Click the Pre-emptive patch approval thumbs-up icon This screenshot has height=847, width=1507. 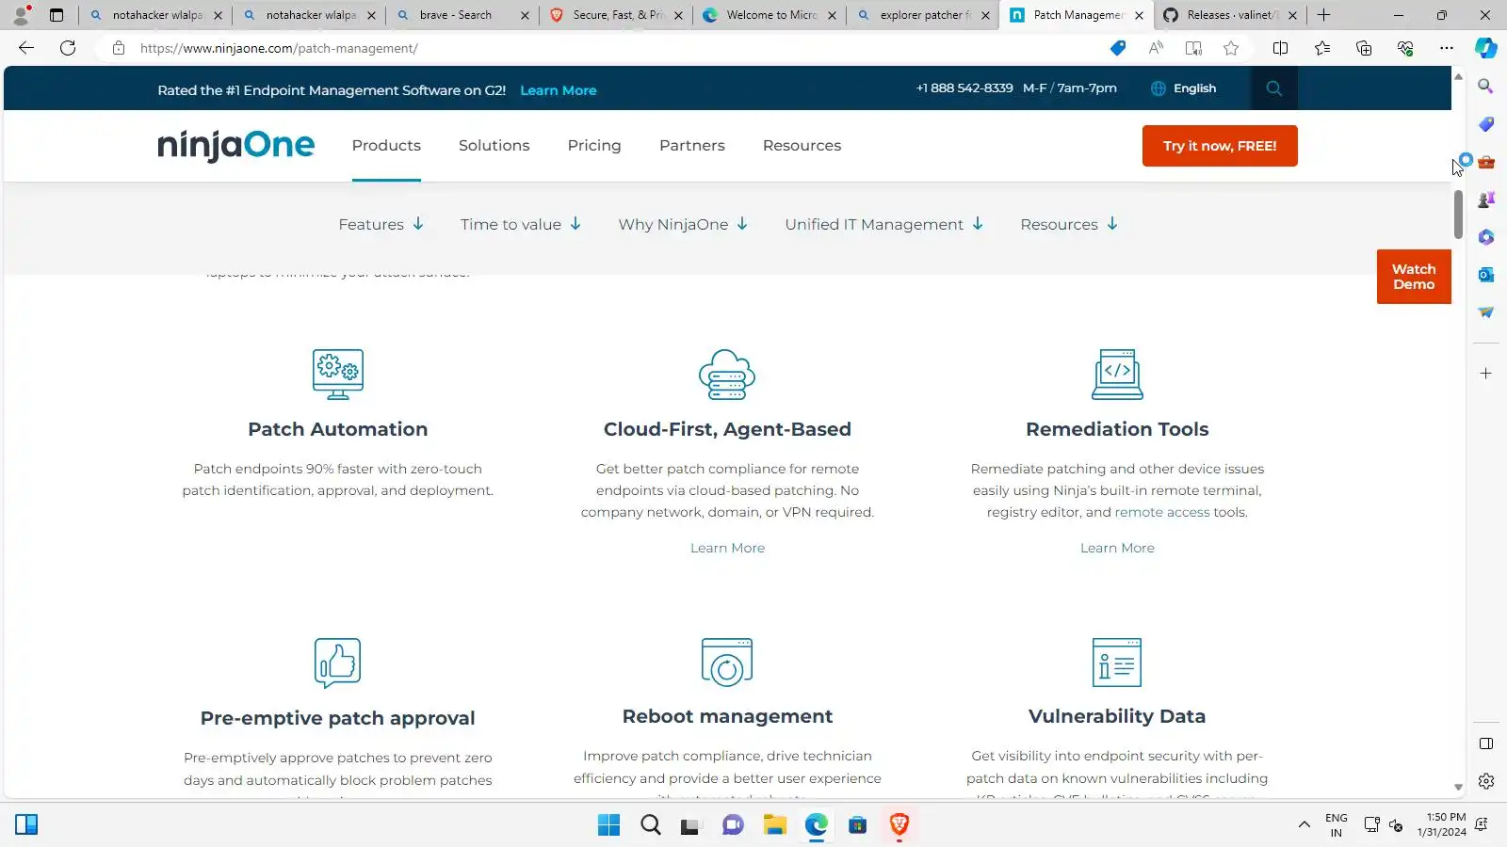338,663
